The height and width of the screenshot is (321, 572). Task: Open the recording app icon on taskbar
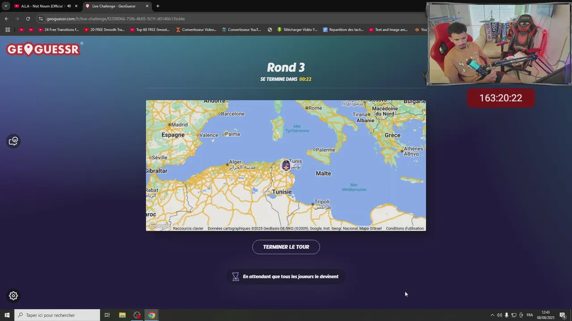tap(137, 315)
